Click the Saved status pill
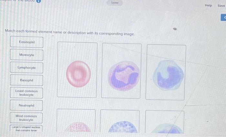Viewport: 226px width, 137px height. [x=115, y=3]
